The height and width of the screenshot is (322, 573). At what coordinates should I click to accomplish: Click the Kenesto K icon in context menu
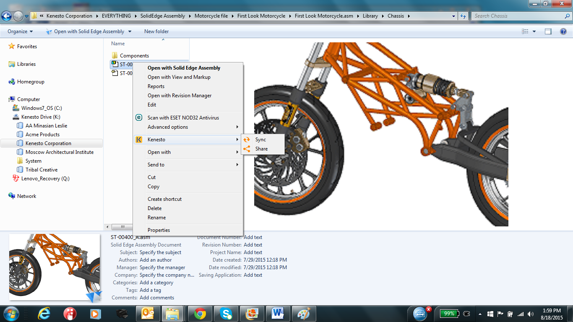click(x=139, y=140)
